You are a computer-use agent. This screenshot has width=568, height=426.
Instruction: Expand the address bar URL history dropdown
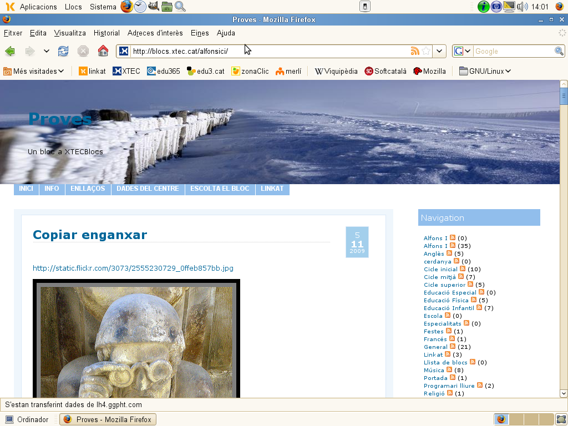pos(439,51)
